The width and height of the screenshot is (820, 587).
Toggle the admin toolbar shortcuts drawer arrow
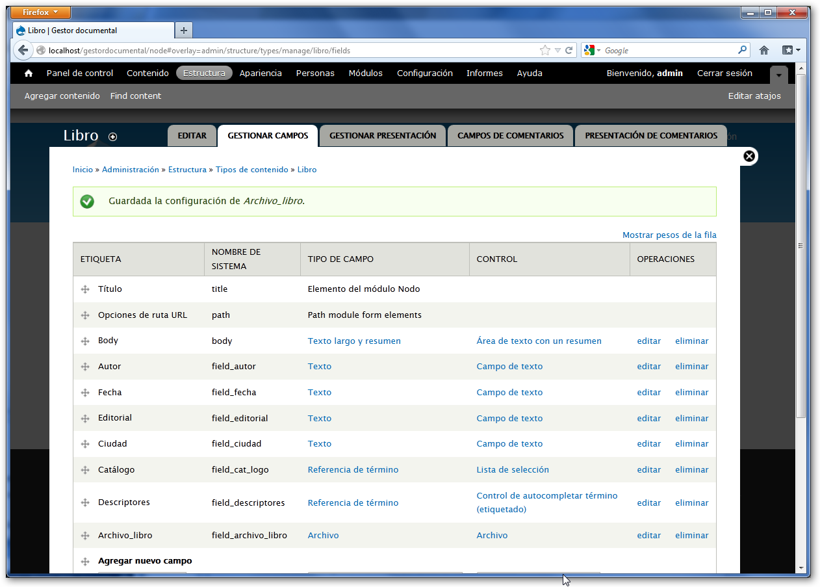pos(778,75)
